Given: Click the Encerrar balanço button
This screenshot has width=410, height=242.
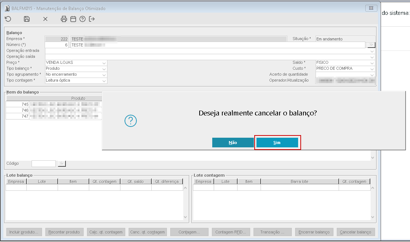Looking at the screenshot, I should coord(314,232).
